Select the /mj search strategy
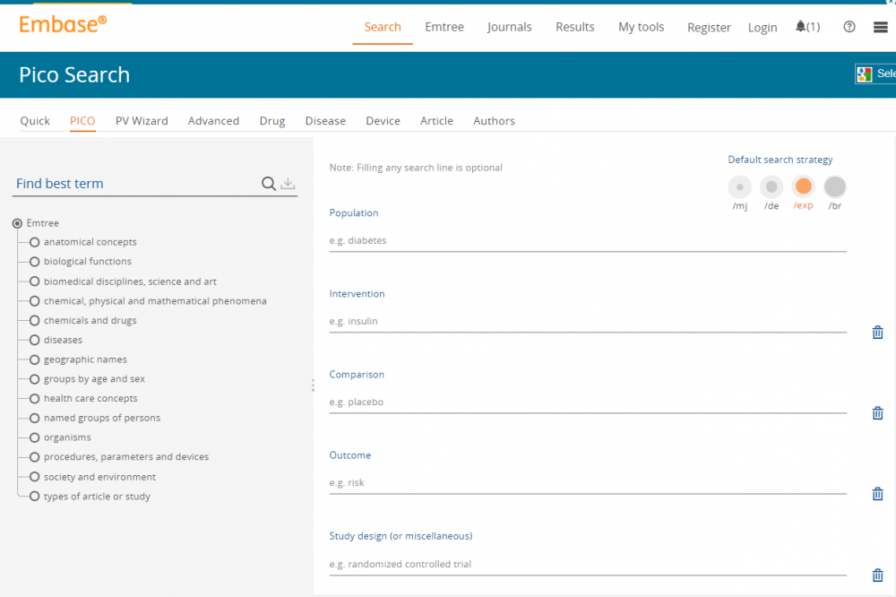 739,187
